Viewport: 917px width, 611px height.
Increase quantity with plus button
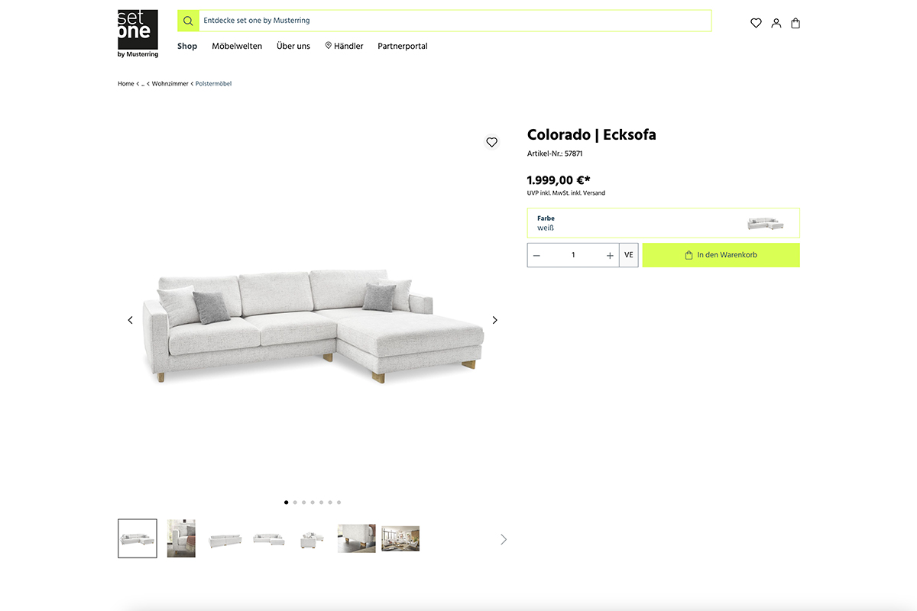pos(610,255)
